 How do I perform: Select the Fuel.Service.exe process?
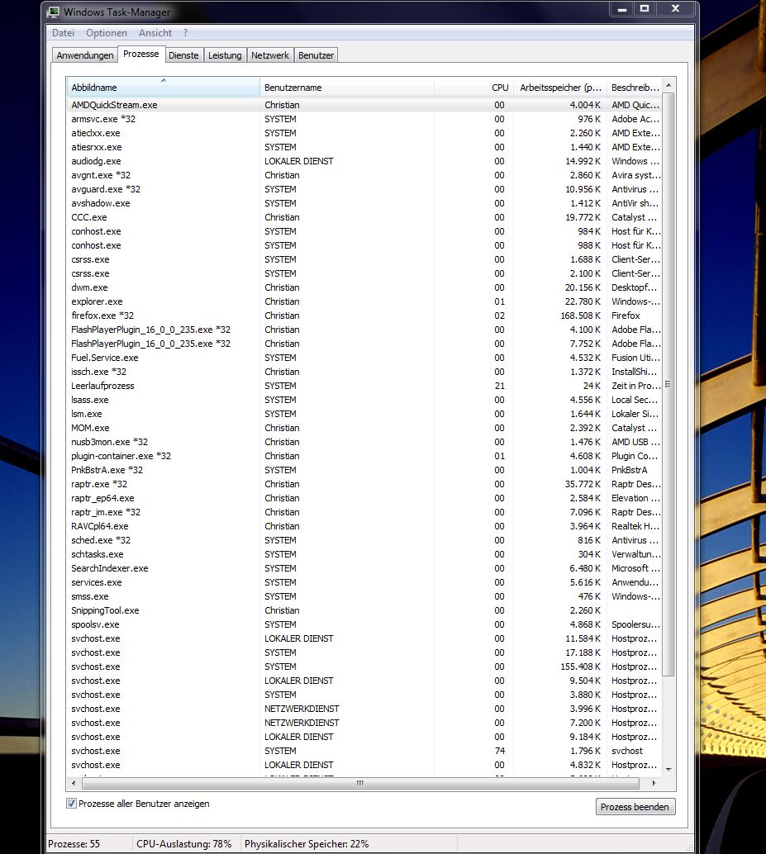click(x=364, y=358)
